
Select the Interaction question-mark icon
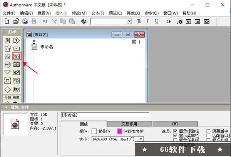point(16,40)
